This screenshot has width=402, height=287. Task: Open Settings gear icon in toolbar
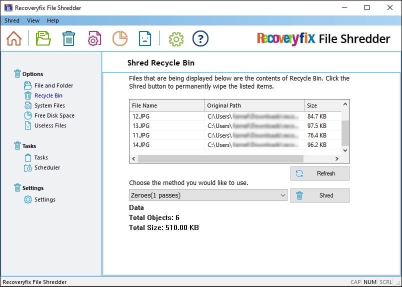click(x=176, y=38)
